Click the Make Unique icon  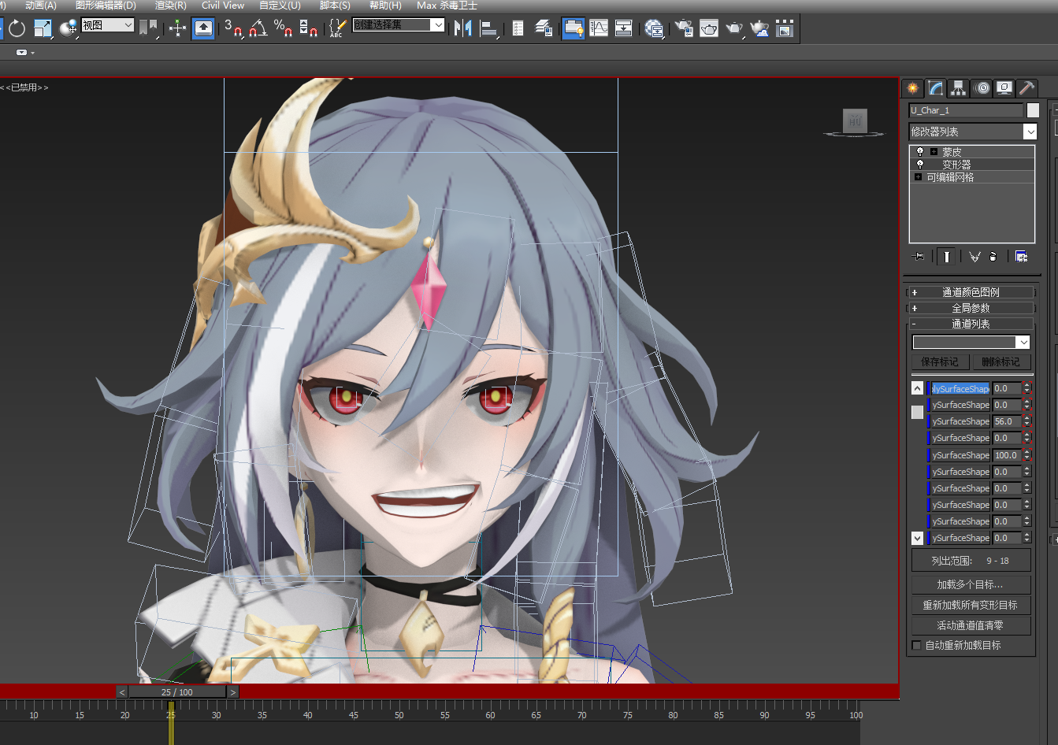click(974, 257)
